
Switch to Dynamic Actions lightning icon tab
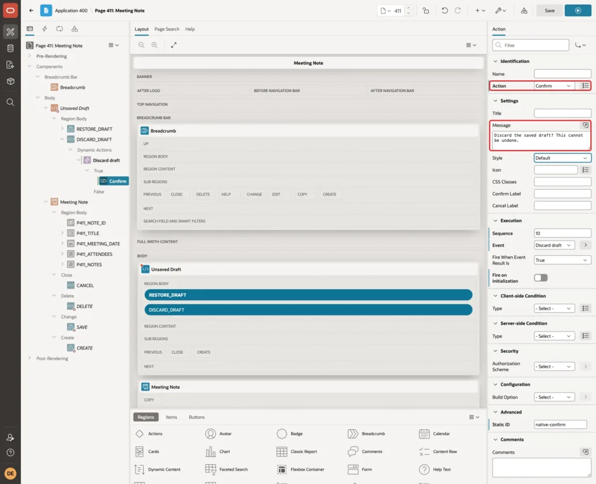tap(44, 29)
